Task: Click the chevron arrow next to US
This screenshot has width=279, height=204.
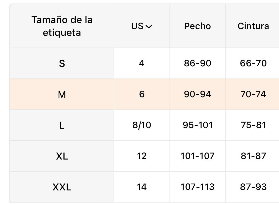Action: pyautogui.click(x=149, y=27)
